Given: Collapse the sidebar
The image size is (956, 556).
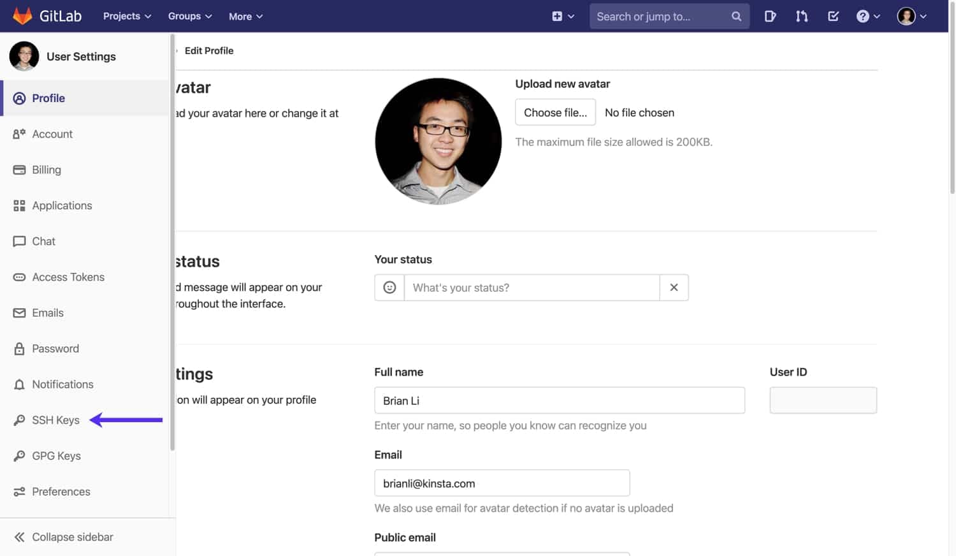Looking at the screenshot, I should (x=62, y=536).
